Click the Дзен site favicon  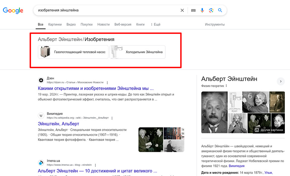(x=41, y=80)
